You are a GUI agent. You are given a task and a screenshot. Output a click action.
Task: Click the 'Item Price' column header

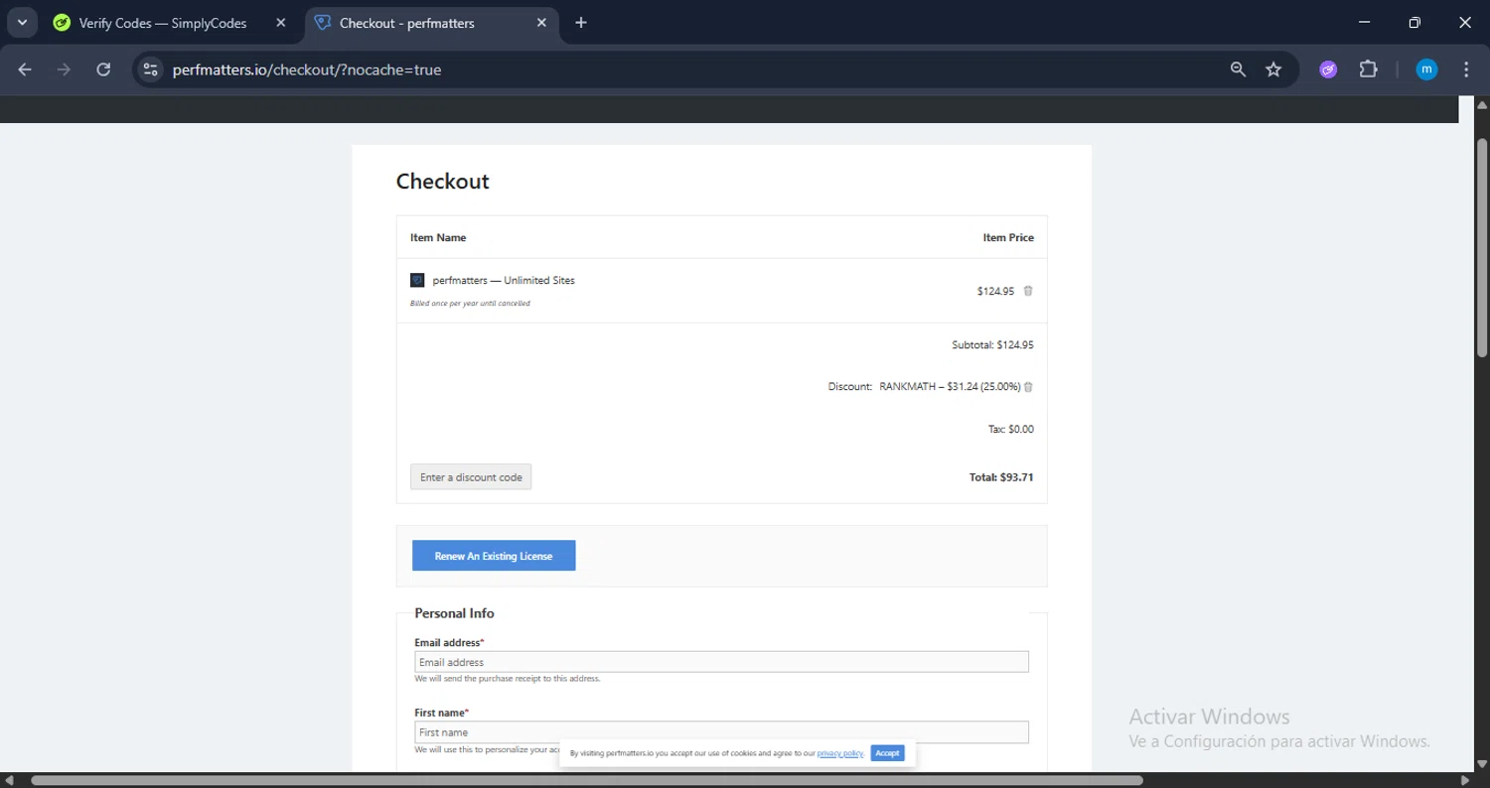tap(1008, 238)
